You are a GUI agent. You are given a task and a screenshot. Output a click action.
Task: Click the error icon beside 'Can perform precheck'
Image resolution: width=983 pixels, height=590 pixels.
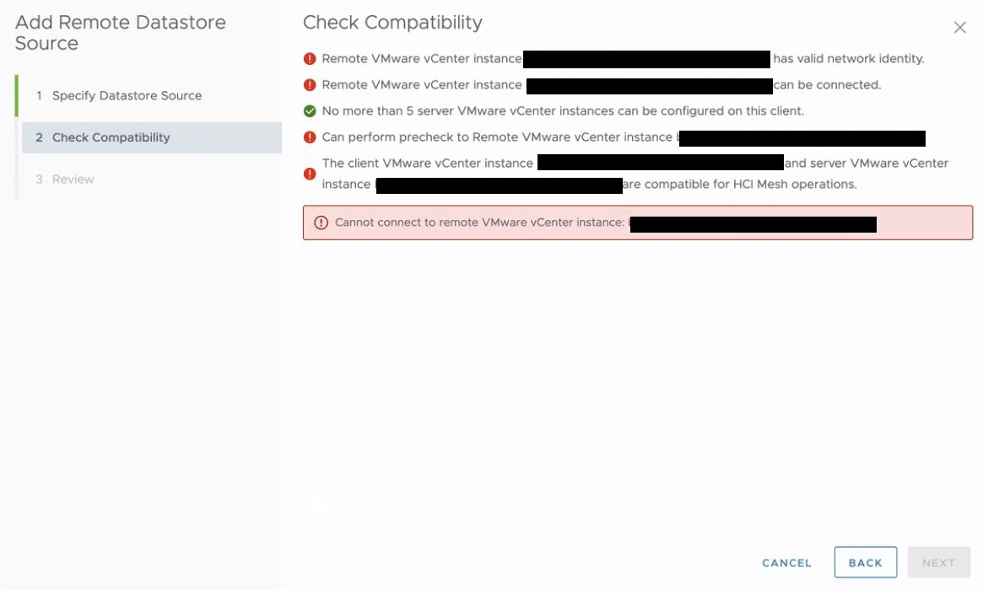coord(310,137)
